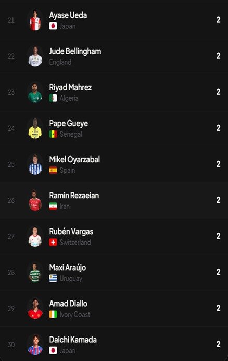Click the Spain flag icon
The image size is (228, 361).
point(53,170)
